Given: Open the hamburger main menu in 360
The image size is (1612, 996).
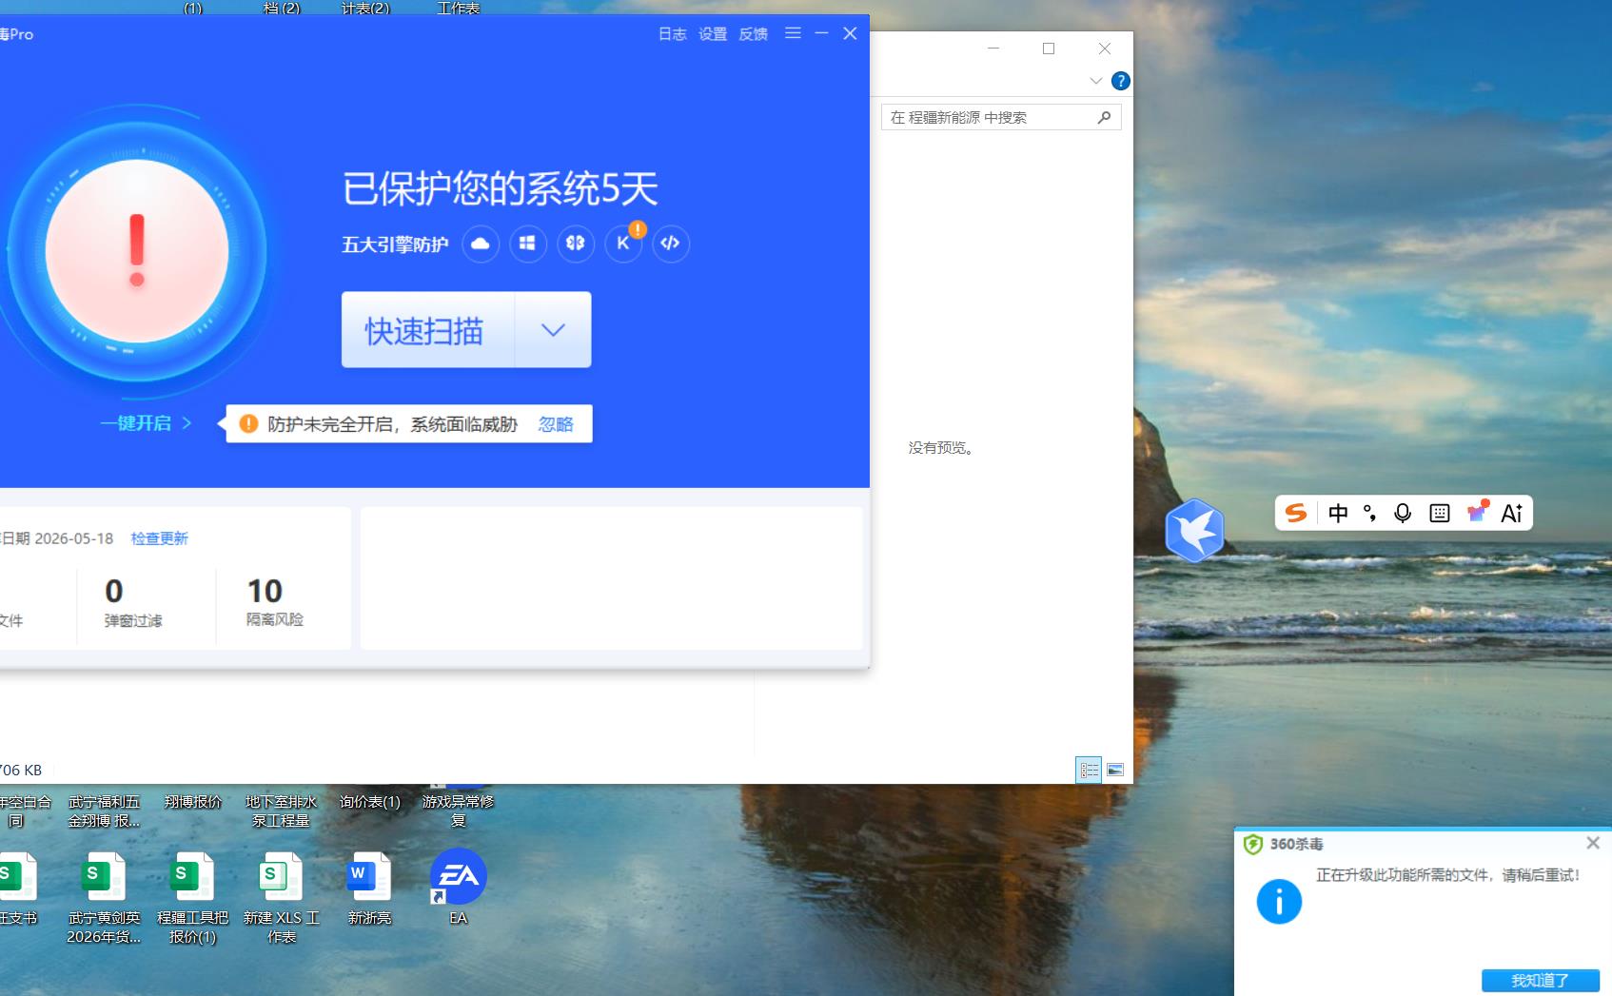Looking at the screenshot, I should coord(793,33).
